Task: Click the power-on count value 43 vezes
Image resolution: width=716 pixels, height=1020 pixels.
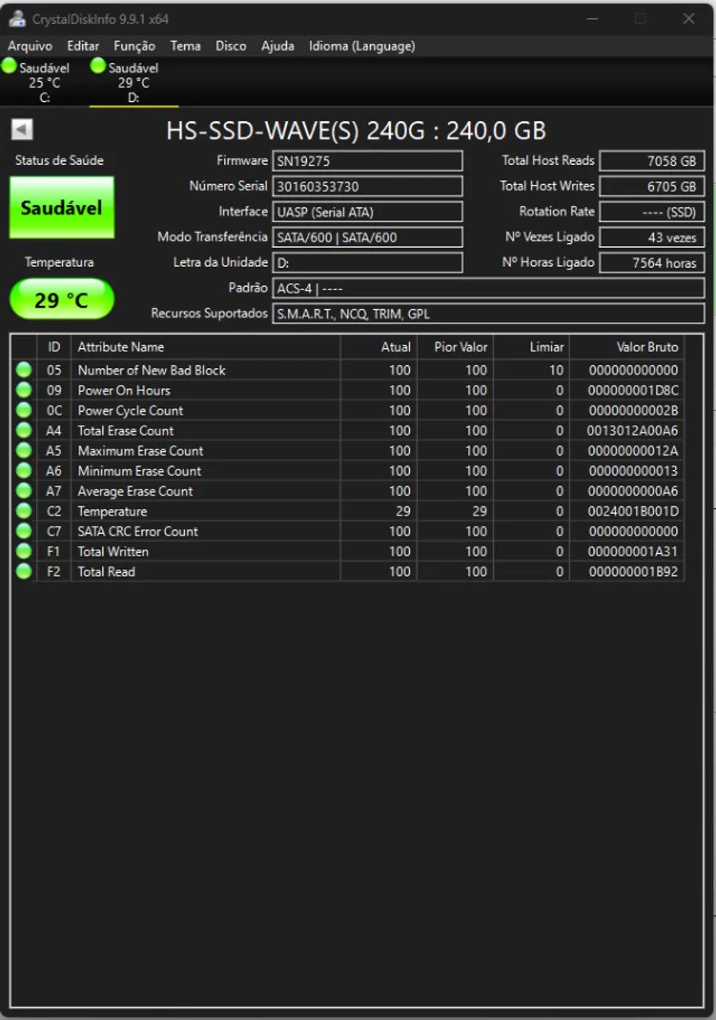Action: [652, 237]
